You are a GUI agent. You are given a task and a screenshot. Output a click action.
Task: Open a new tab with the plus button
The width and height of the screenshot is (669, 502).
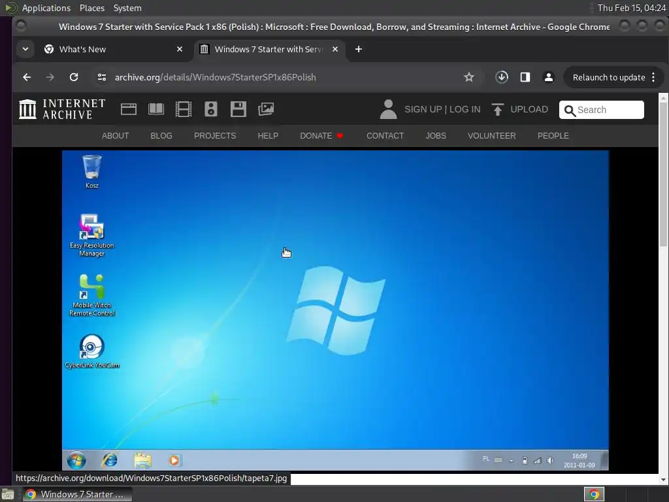coord(359,49)
